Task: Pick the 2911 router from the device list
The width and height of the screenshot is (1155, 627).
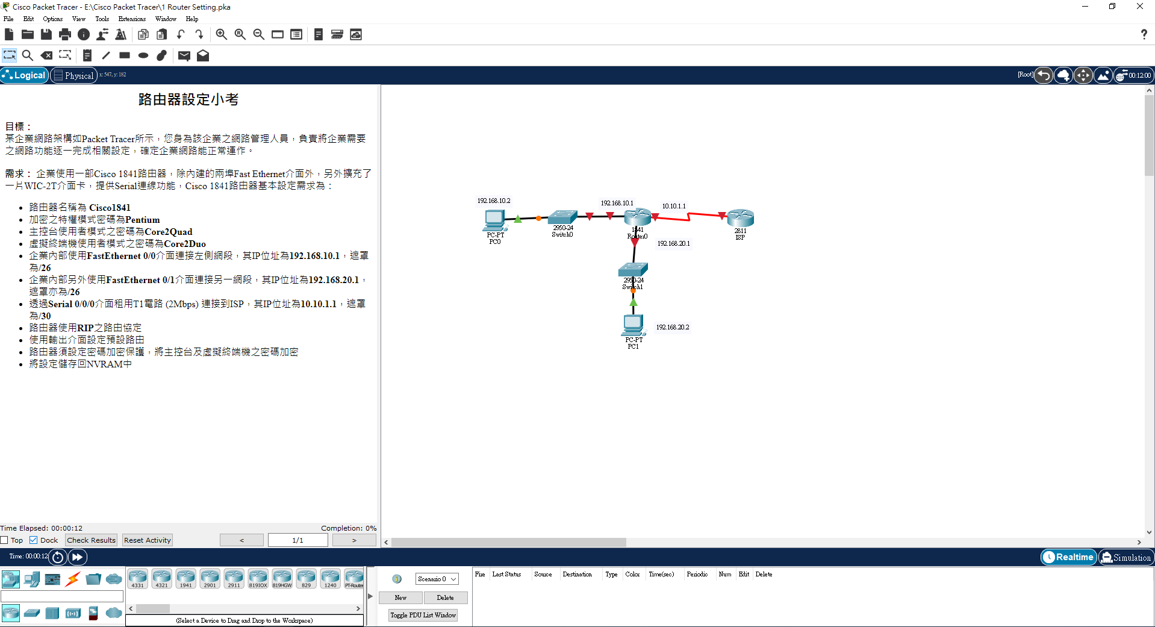Action: click(x=234, y=579)
